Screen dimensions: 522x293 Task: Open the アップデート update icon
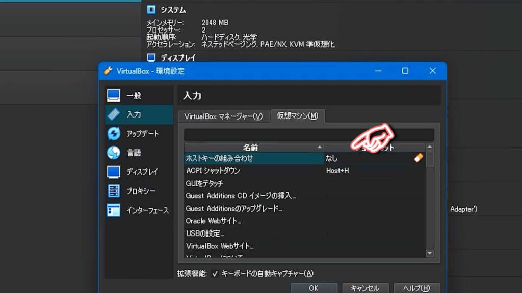[114, 134]
